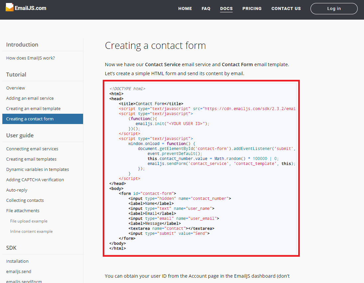Select 'Creating a contact form' sidebar item
Viewport: 364px width, 283px height.
(43, 119)
